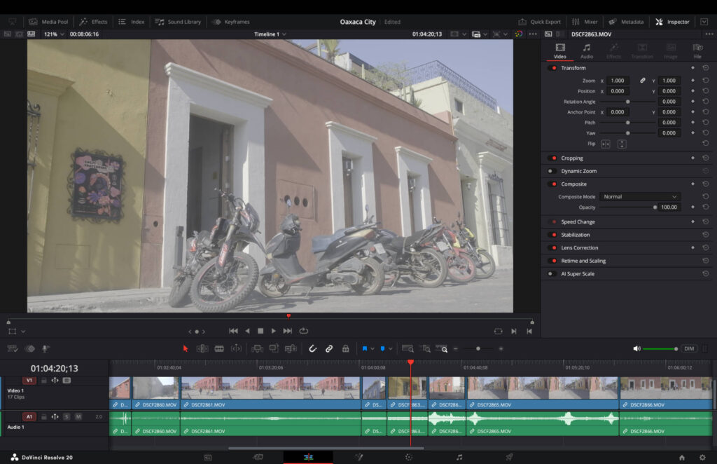This screenshot has height=464, width=717.
Task: Open the Home project manager icon
Action: [682, 457]
